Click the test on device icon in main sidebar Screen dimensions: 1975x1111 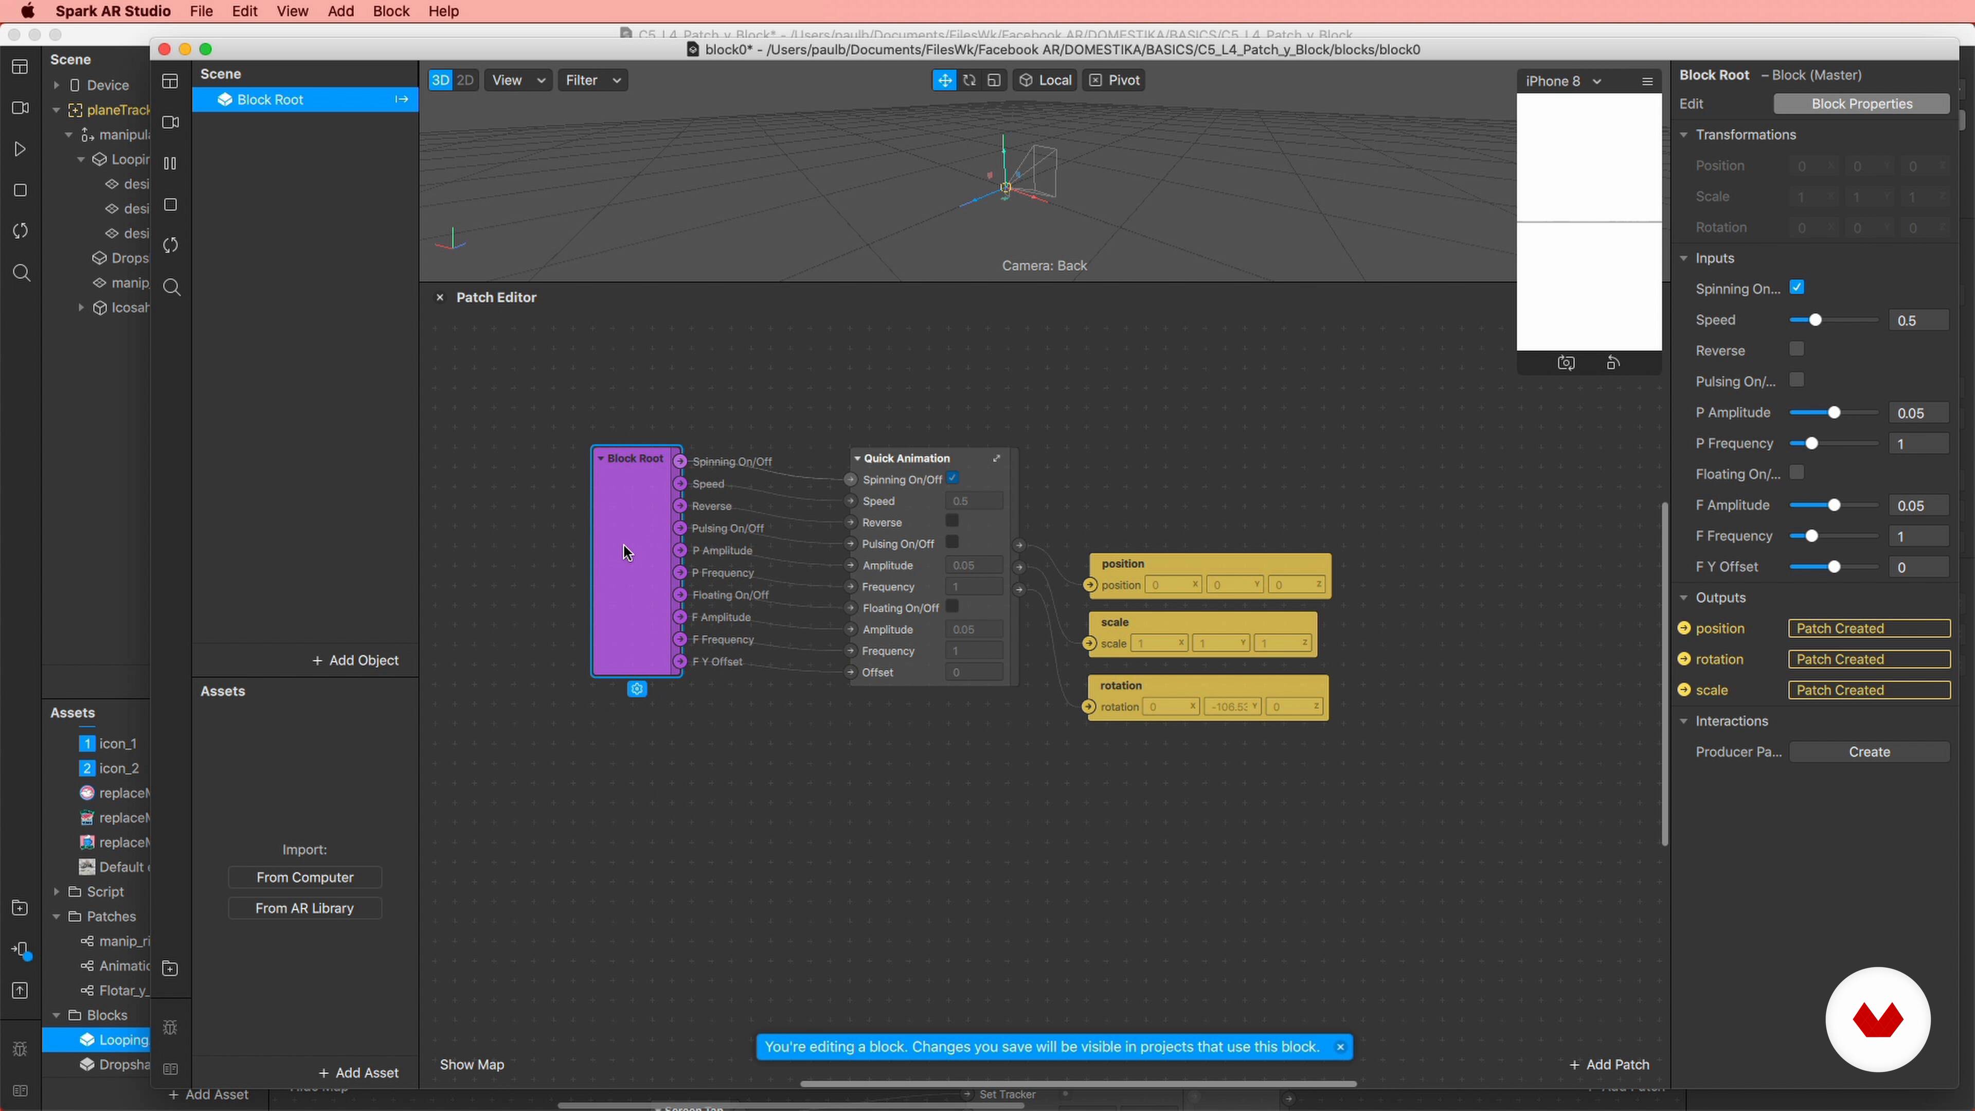[22, 950]
